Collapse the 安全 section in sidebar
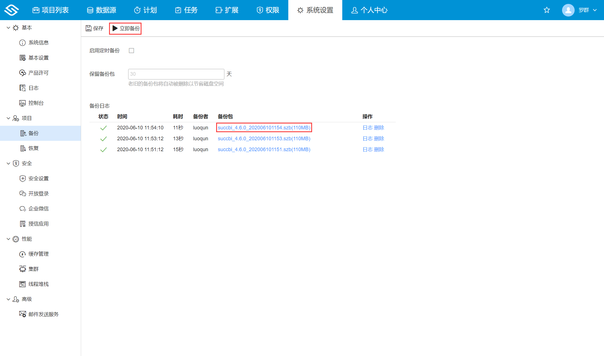 pyautogui.click(x=8, y=163)
